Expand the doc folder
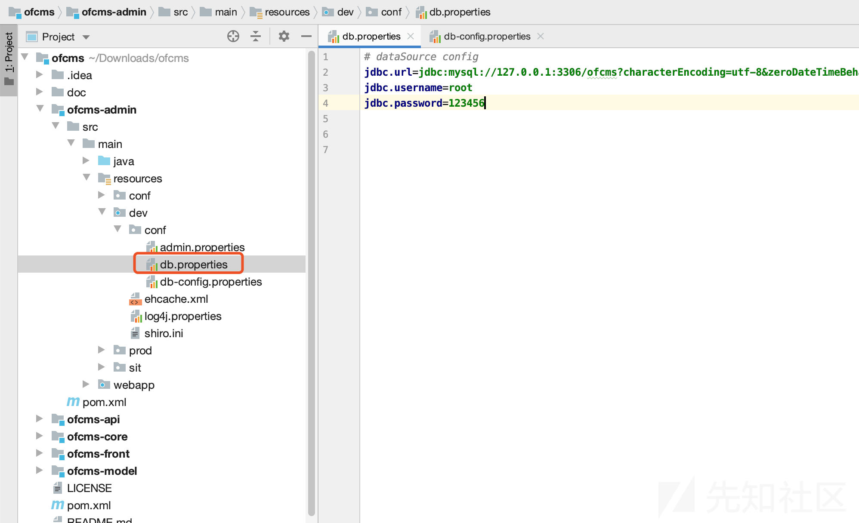Image resolution: width=859 pixels, height=523 pixels. (40, 92)
